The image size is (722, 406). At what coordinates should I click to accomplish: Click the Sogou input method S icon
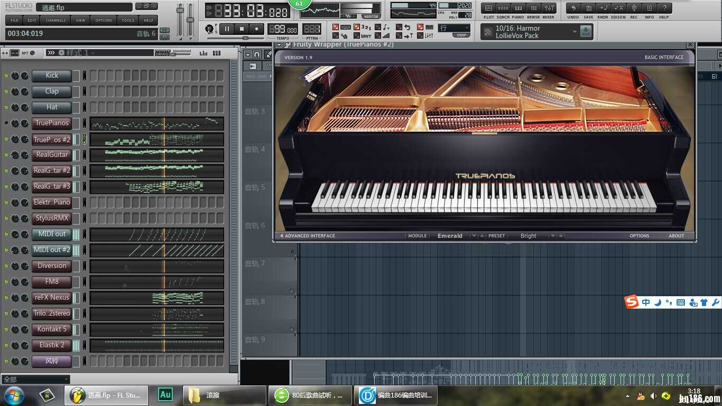click(632, 302)
